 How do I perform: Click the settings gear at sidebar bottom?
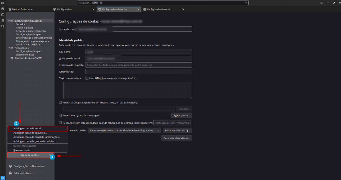click(3, 177)
